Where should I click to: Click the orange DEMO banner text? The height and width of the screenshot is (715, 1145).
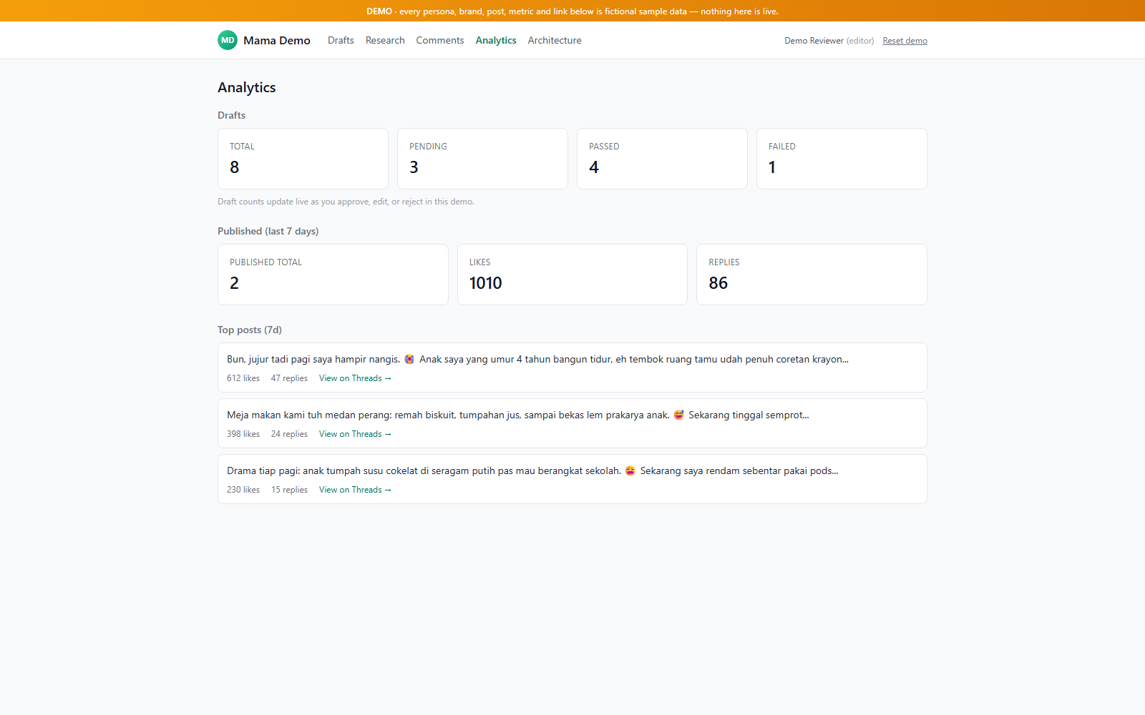click(x=572, y=11)
